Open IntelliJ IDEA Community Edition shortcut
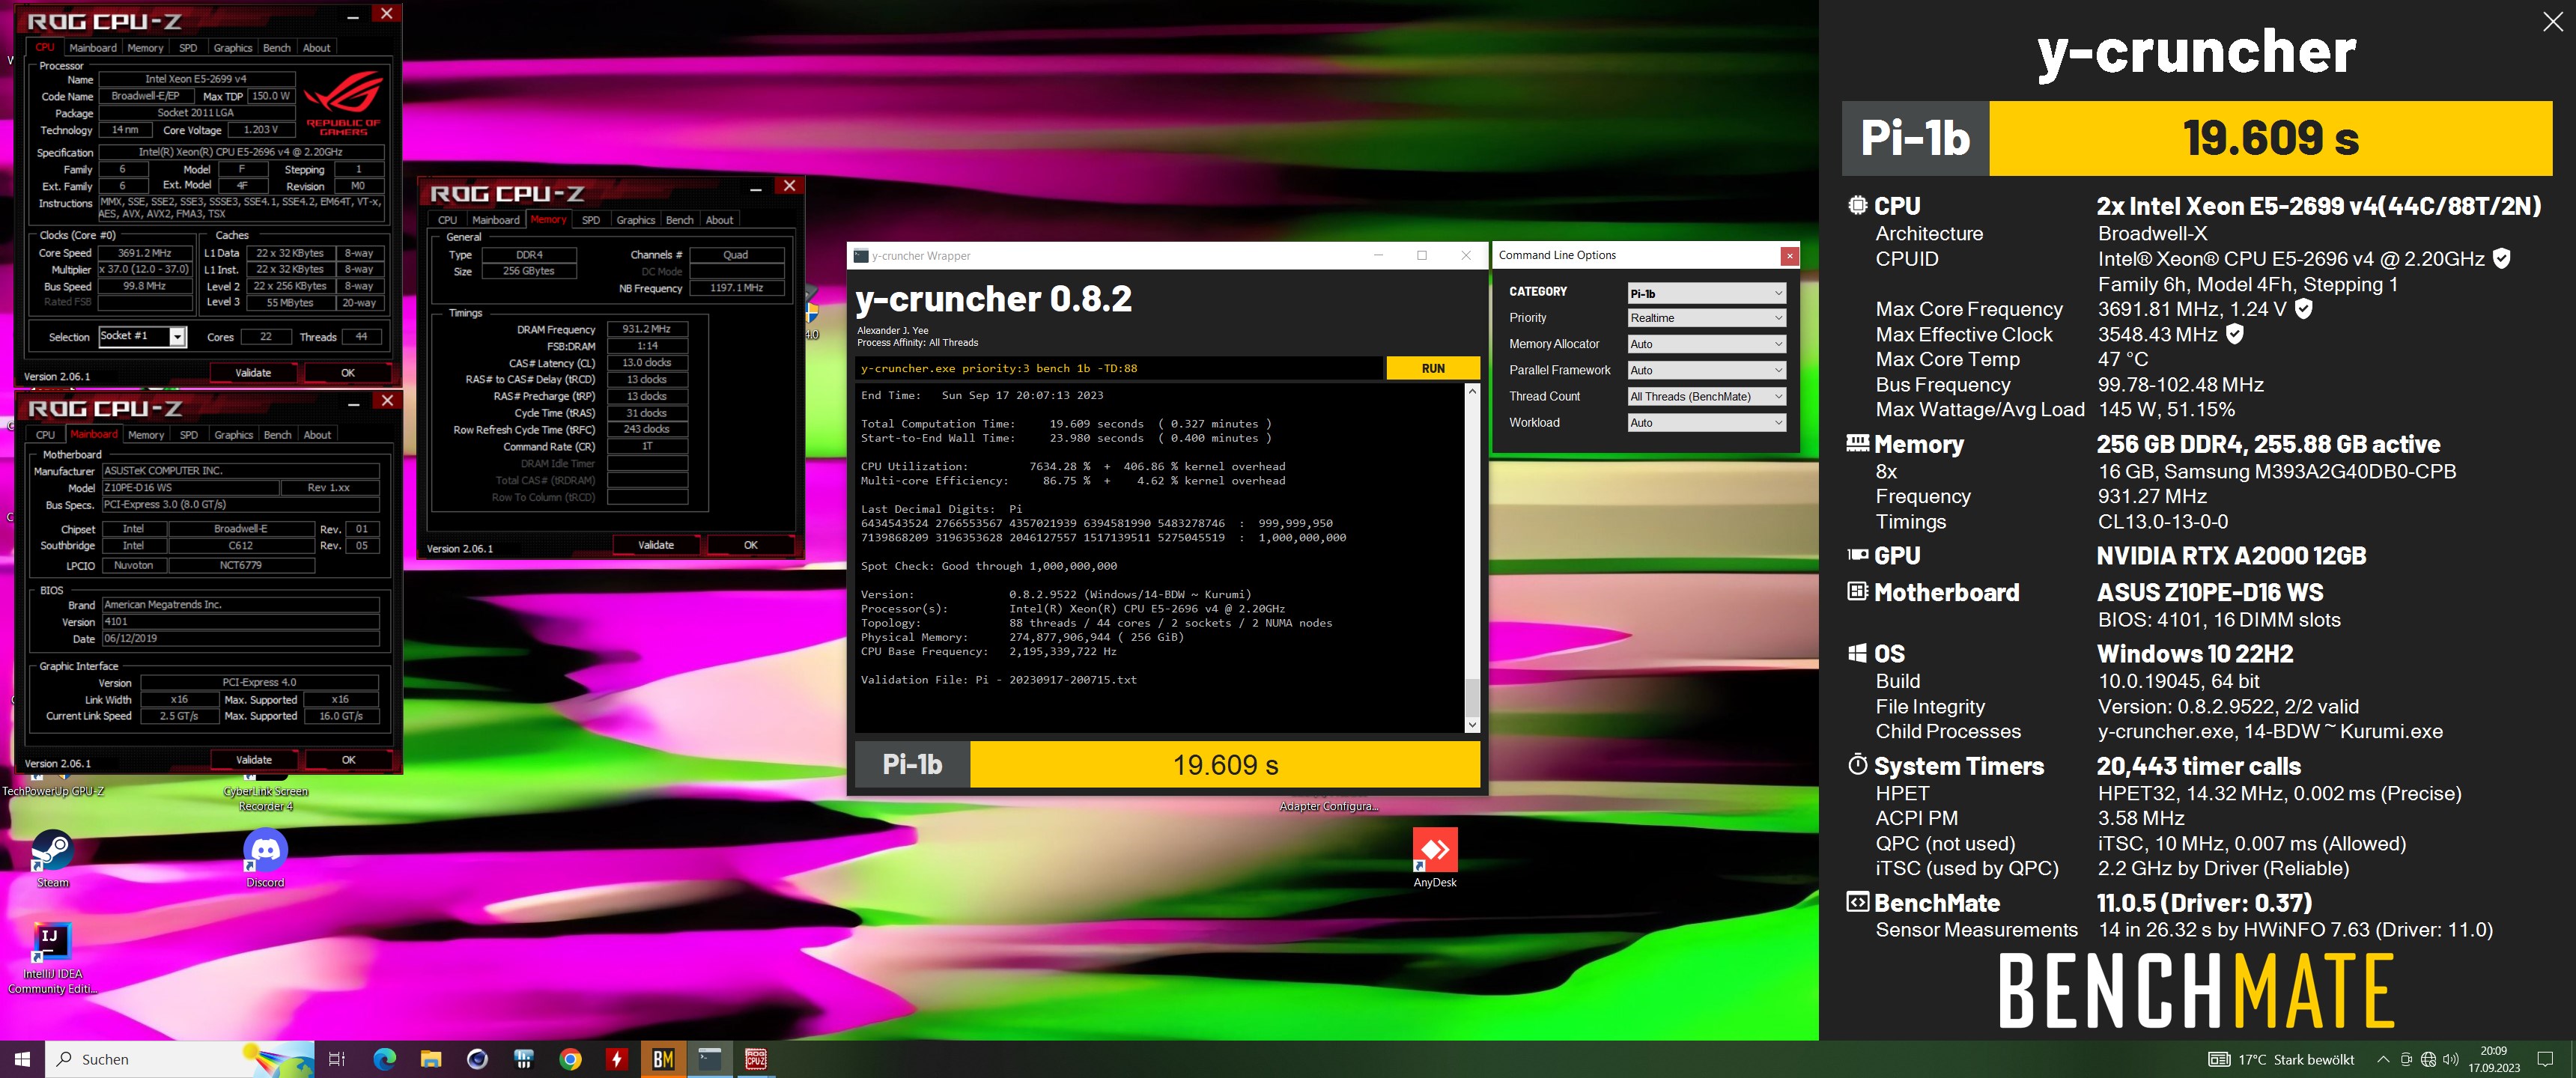This screenshot has height=1078, width=2576. click(x=51, y=958)
